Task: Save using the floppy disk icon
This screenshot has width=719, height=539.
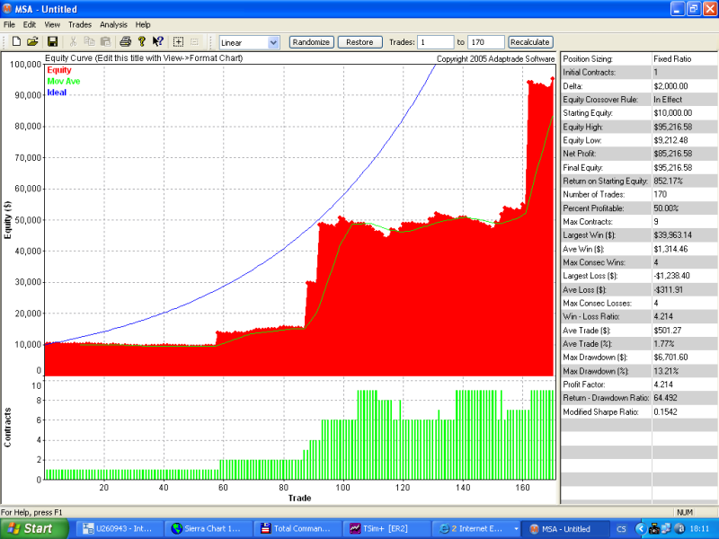Action: point(52,41)
